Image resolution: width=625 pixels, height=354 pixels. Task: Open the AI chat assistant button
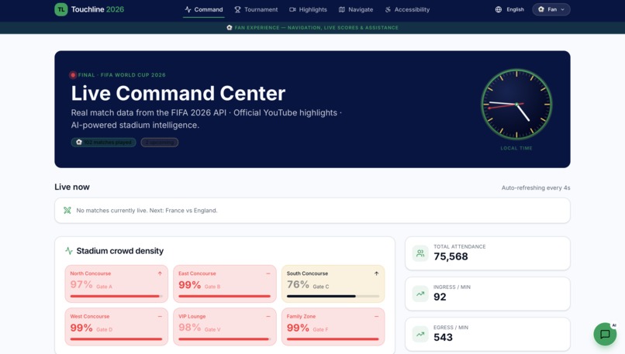coord(605,334)
